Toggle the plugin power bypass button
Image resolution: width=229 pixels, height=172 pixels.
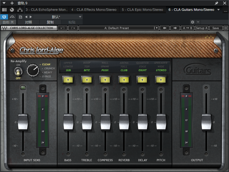pyautogui.click(x=4, y=17)
